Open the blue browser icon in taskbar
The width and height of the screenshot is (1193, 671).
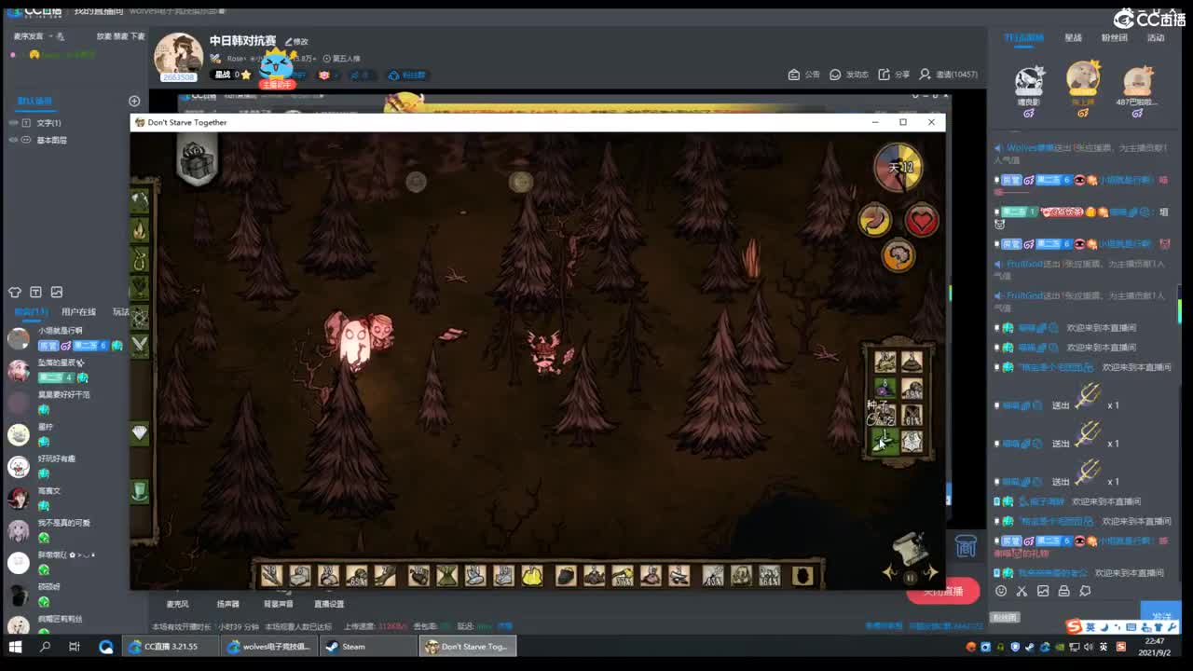pyautogui.click(x=106, y=646)
